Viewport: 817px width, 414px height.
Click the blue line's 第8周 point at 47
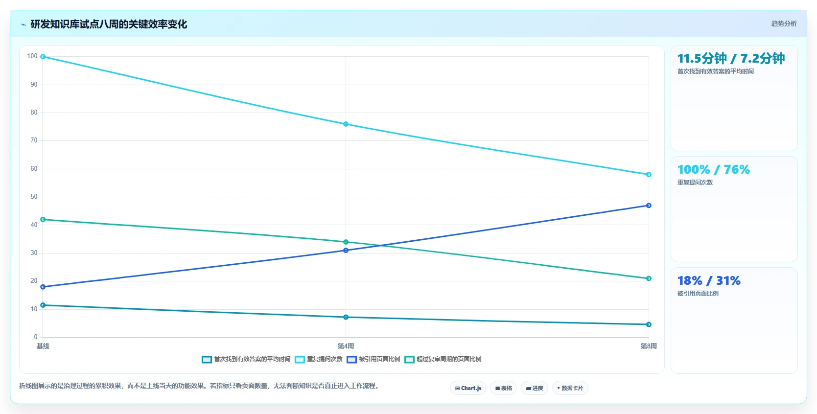click(649, 206)
